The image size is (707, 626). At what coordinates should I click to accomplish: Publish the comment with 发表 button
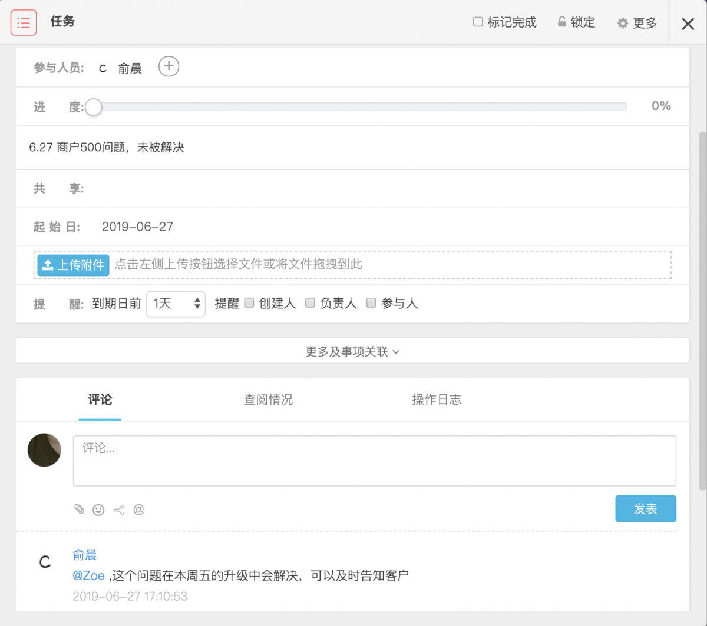pos(646,508)
